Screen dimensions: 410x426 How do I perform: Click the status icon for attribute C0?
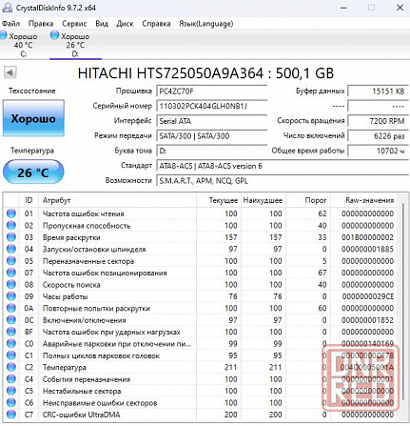pos(11,343)
